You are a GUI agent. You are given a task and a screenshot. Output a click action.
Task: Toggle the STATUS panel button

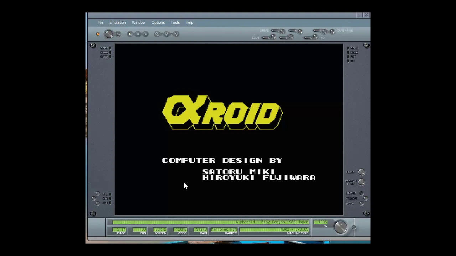[361, 193]
